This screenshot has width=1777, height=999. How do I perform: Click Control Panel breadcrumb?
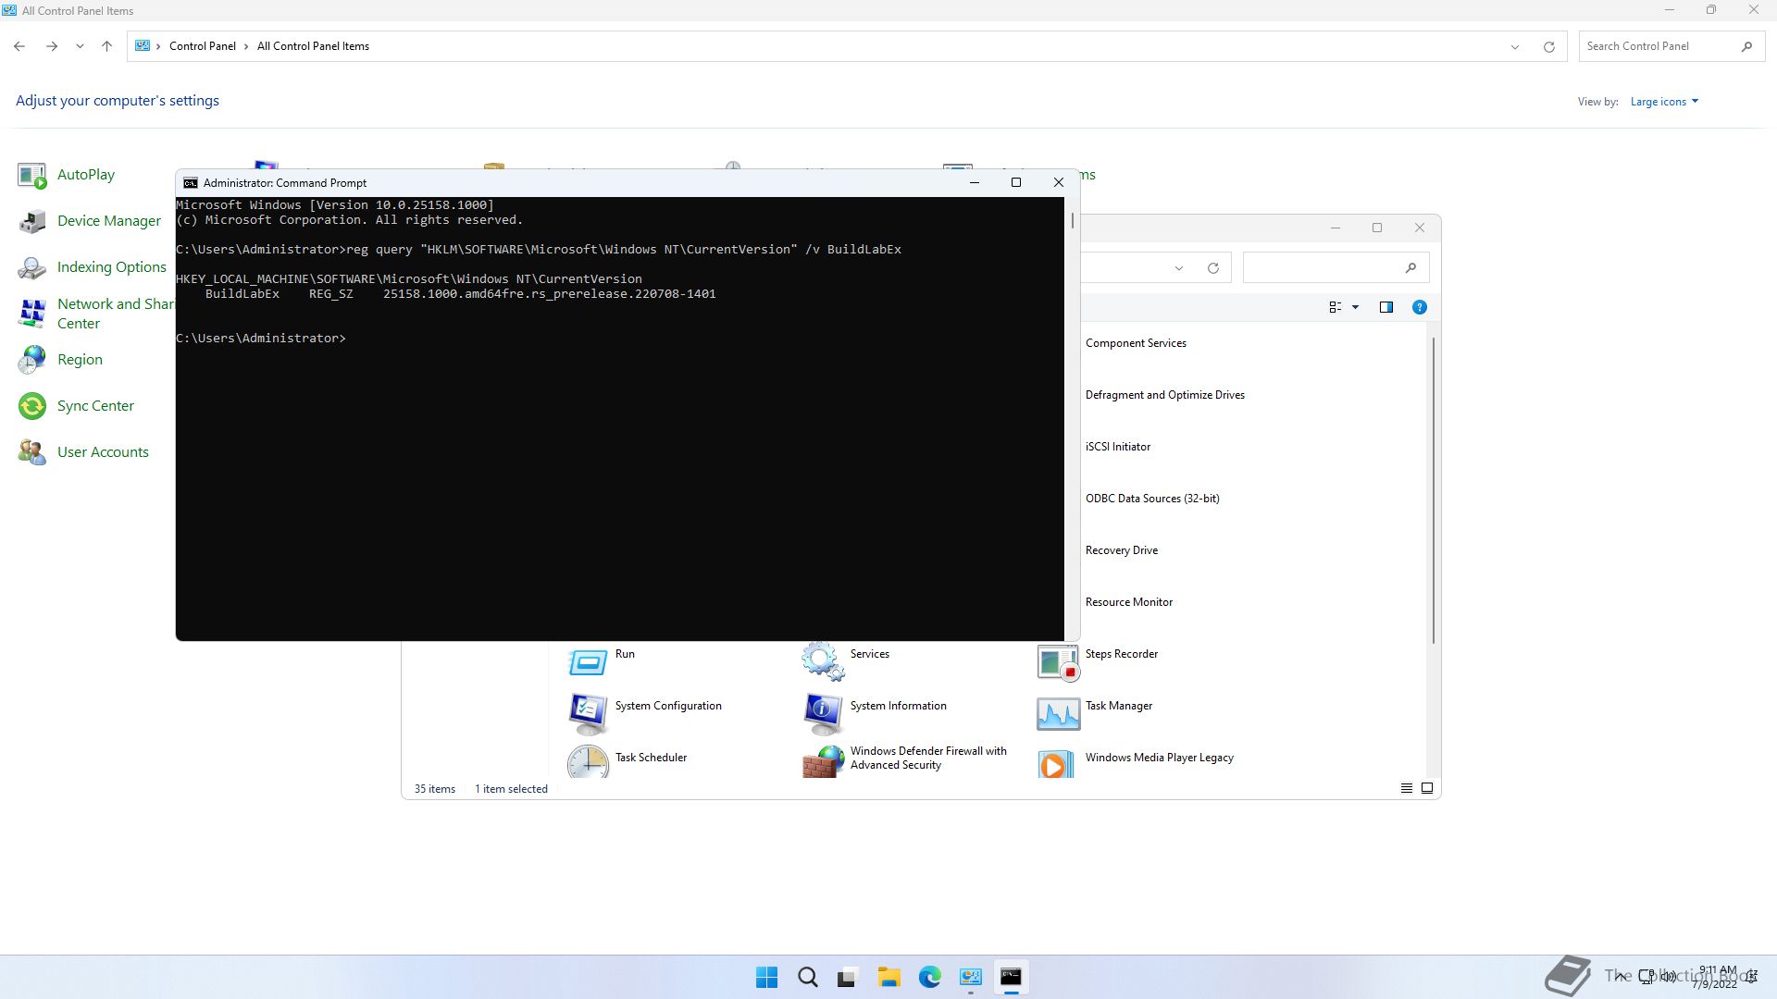(x=202, y=46)
